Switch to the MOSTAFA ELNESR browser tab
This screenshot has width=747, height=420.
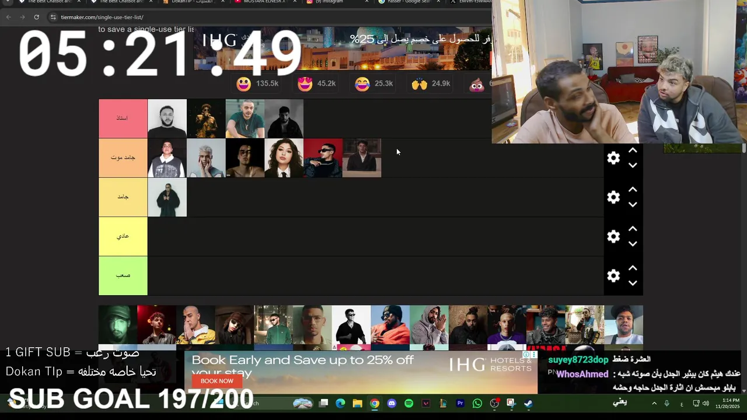coord(264,2)
